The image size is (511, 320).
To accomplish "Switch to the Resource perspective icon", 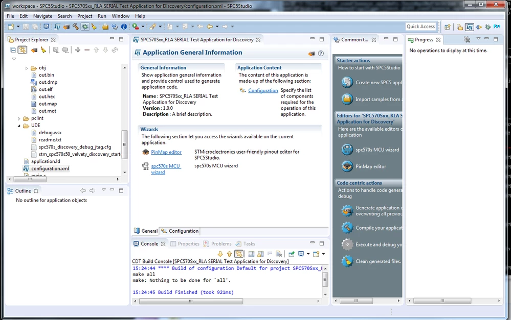I will click(459, 27).
